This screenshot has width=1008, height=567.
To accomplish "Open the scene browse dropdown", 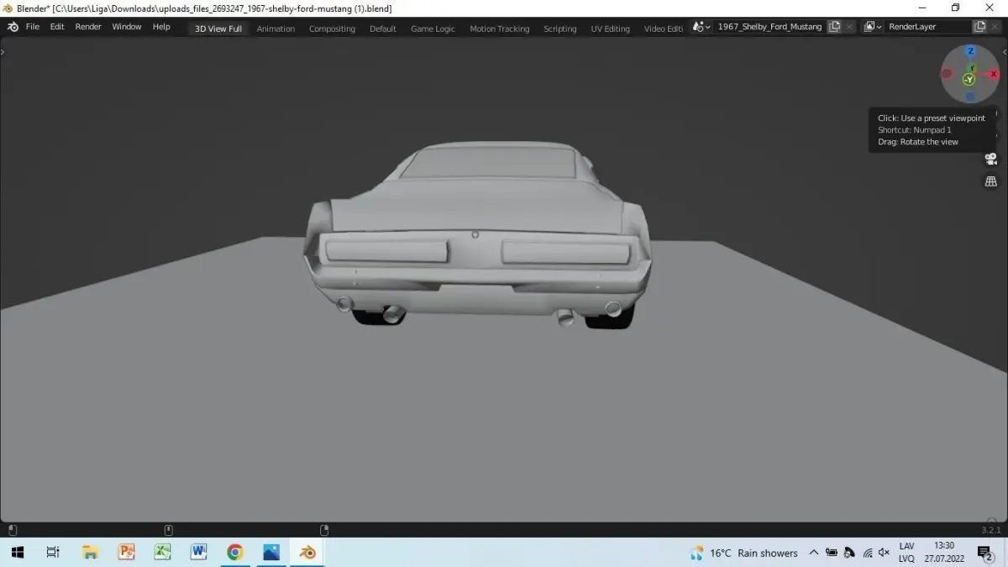I will point(701,27).
